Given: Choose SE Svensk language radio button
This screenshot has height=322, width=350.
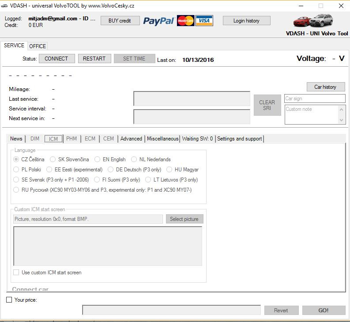Looking at the screenshot, I should tap(16, 179).
